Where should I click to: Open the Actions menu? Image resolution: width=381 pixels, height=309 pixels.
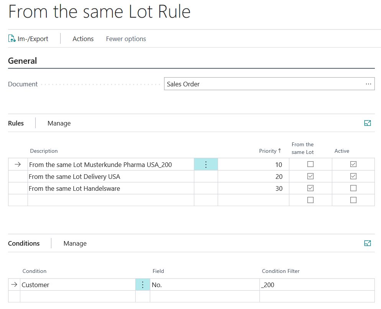coord(83,39)
